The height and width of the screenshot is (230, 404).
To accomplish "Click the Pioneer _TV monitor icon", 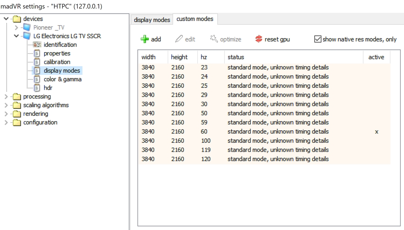I will 27,28.
